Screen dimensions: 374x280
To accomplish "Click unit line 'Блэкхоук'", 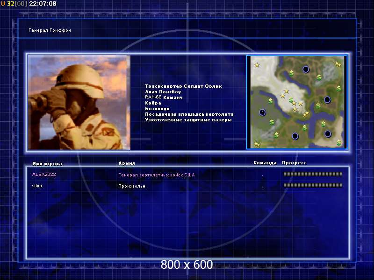I will coord(157,109).
